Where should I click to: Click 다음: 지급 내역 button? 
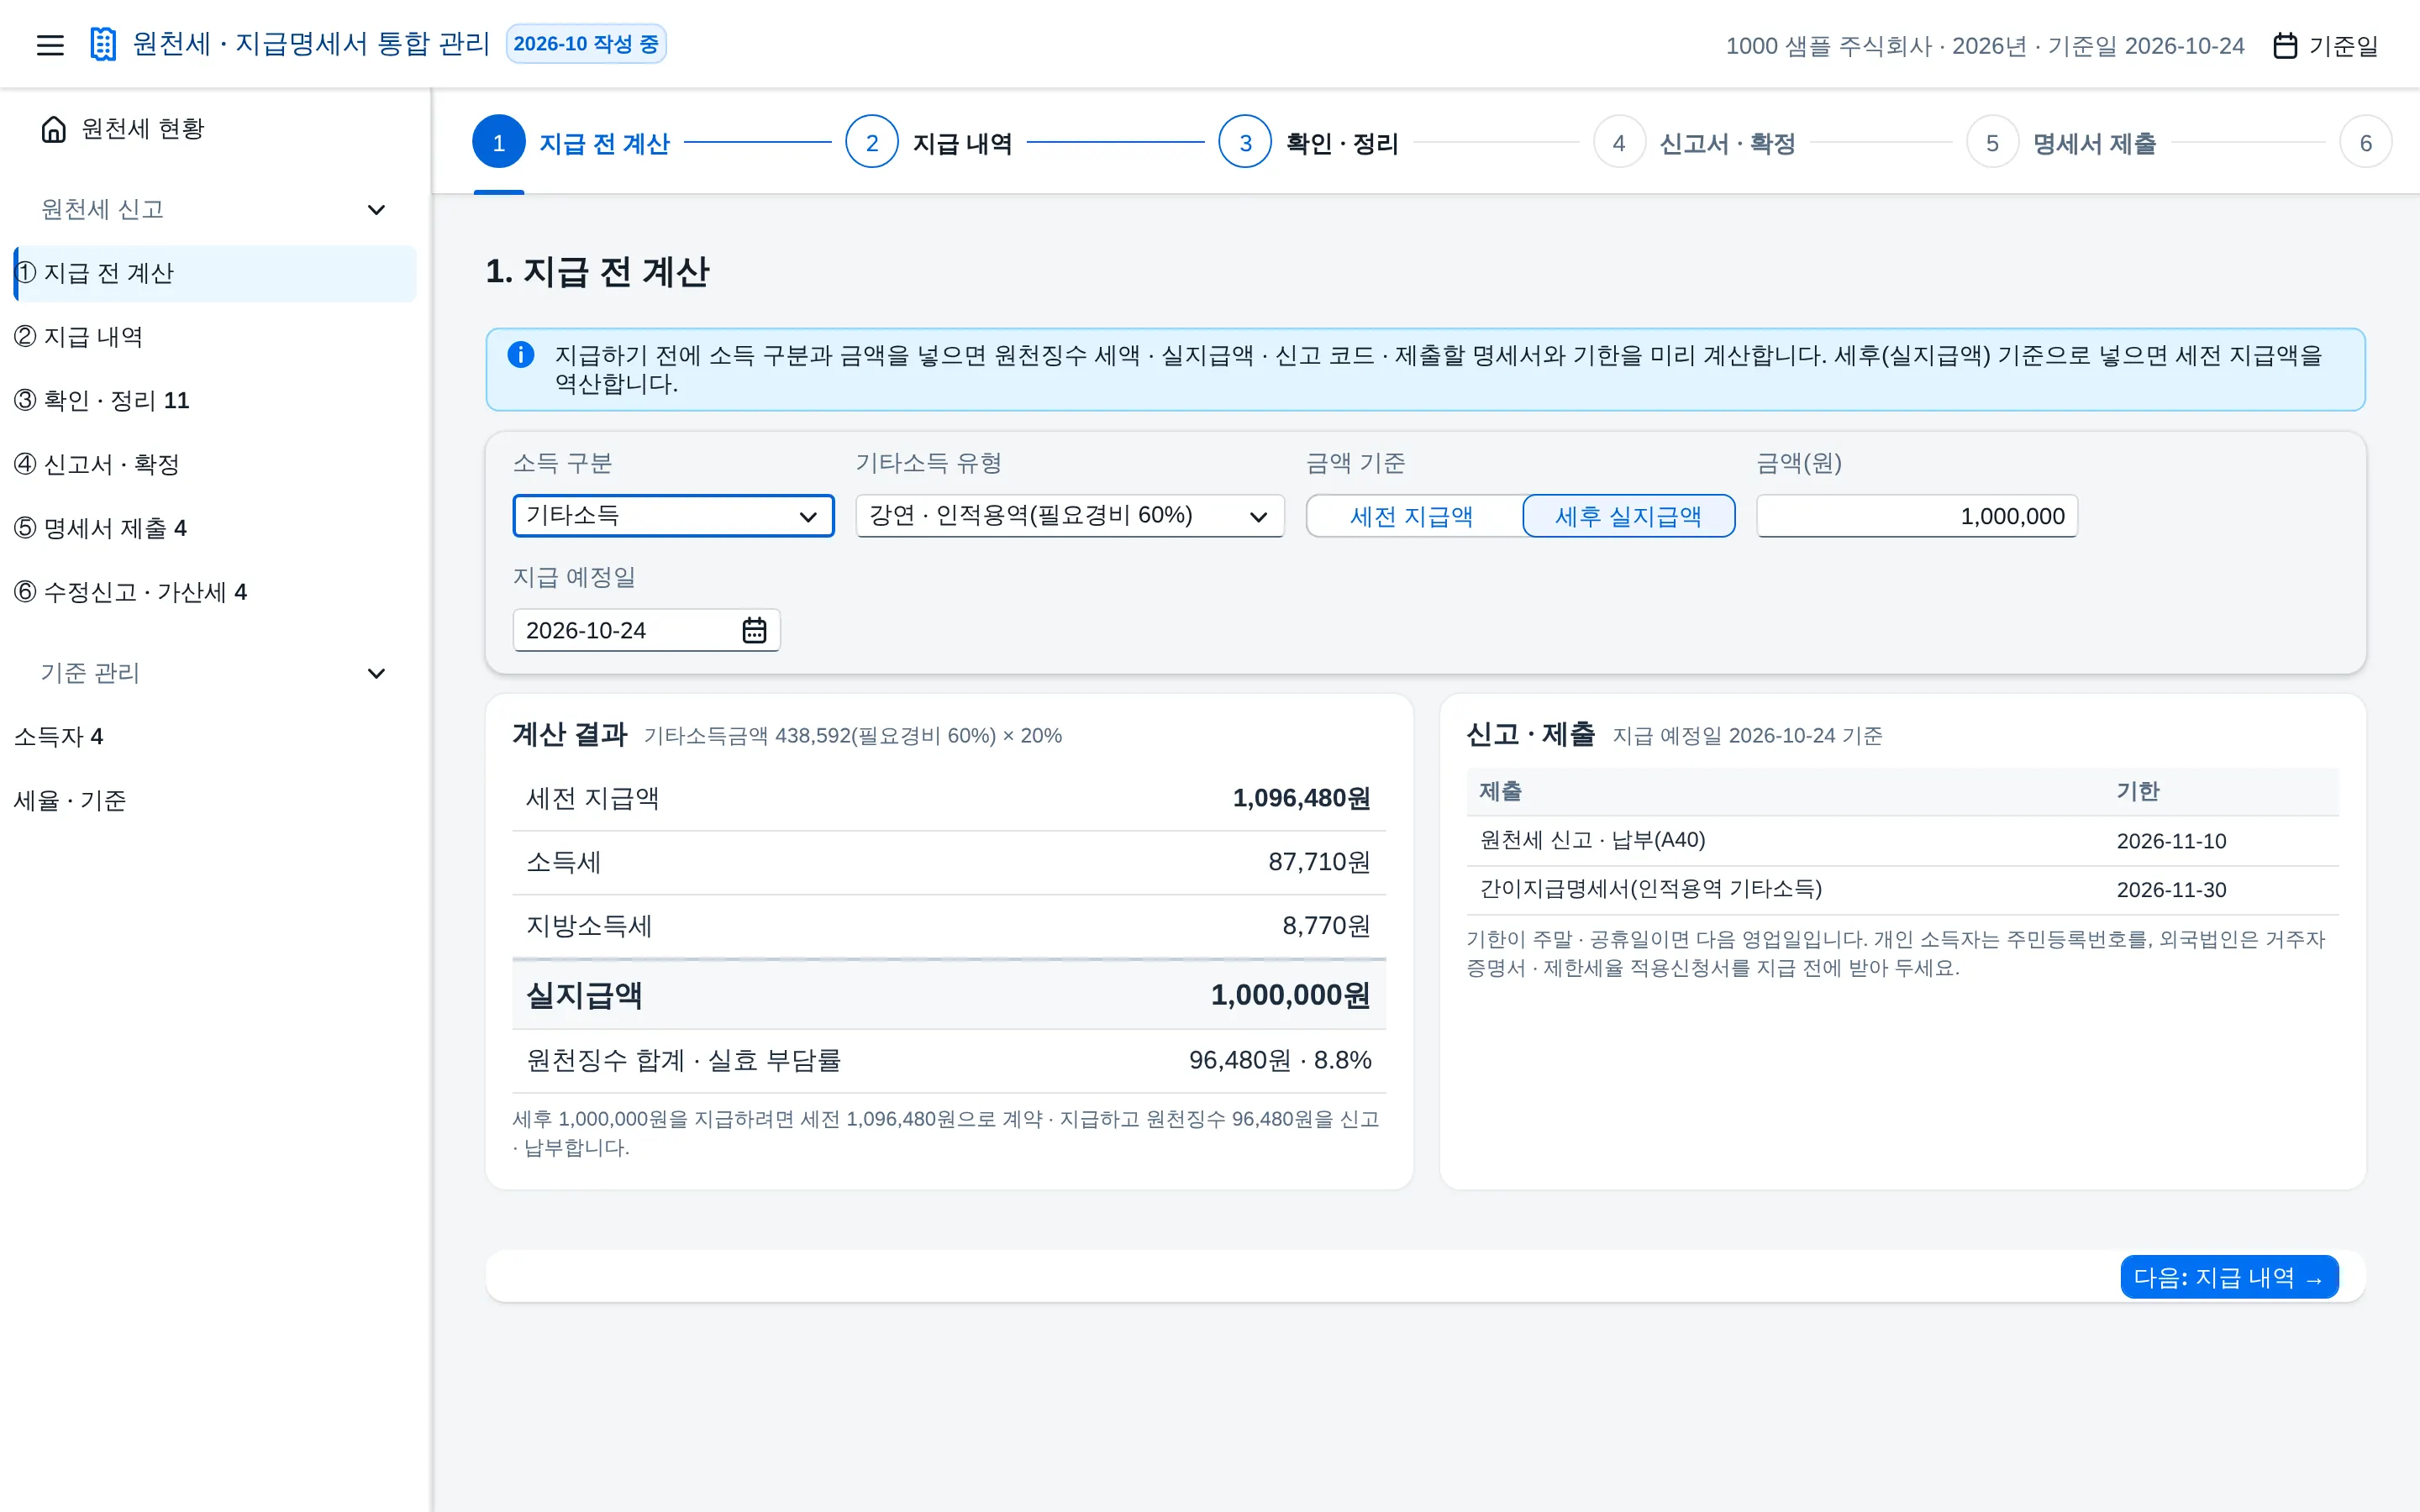(2229, 1277)
